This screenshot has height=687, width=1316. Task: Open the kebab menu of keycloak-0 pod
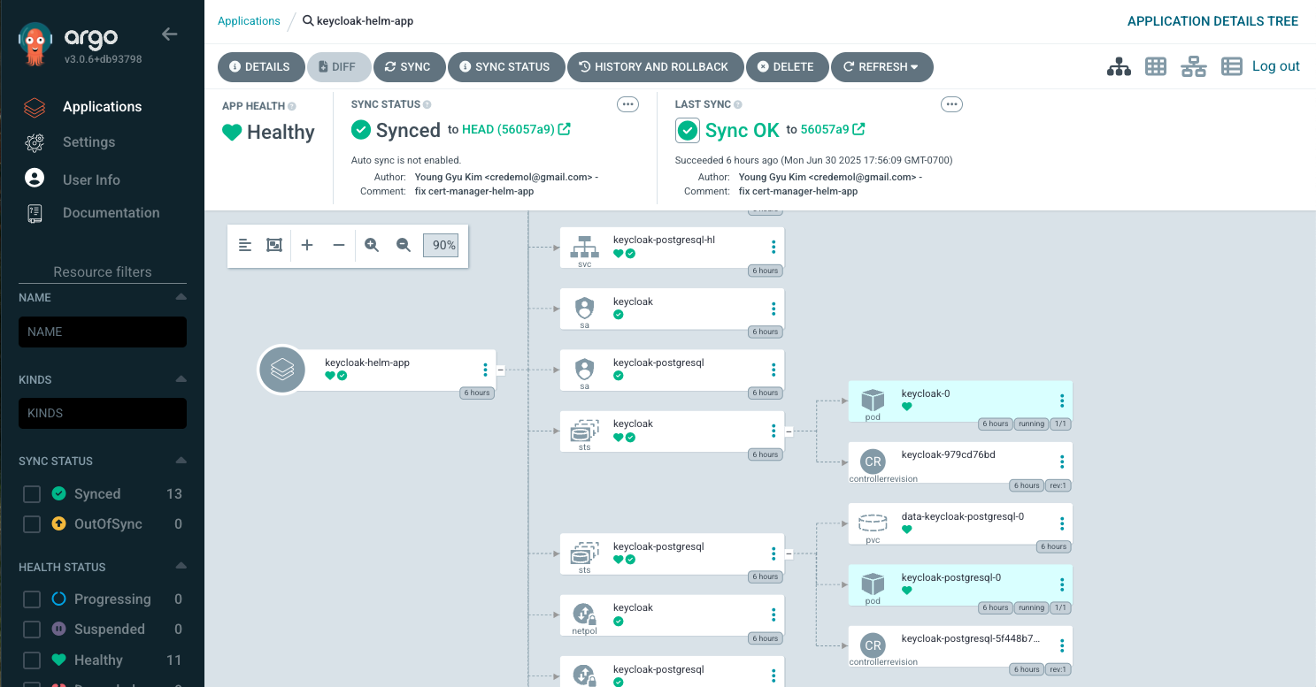click(x=1062, y=401)
